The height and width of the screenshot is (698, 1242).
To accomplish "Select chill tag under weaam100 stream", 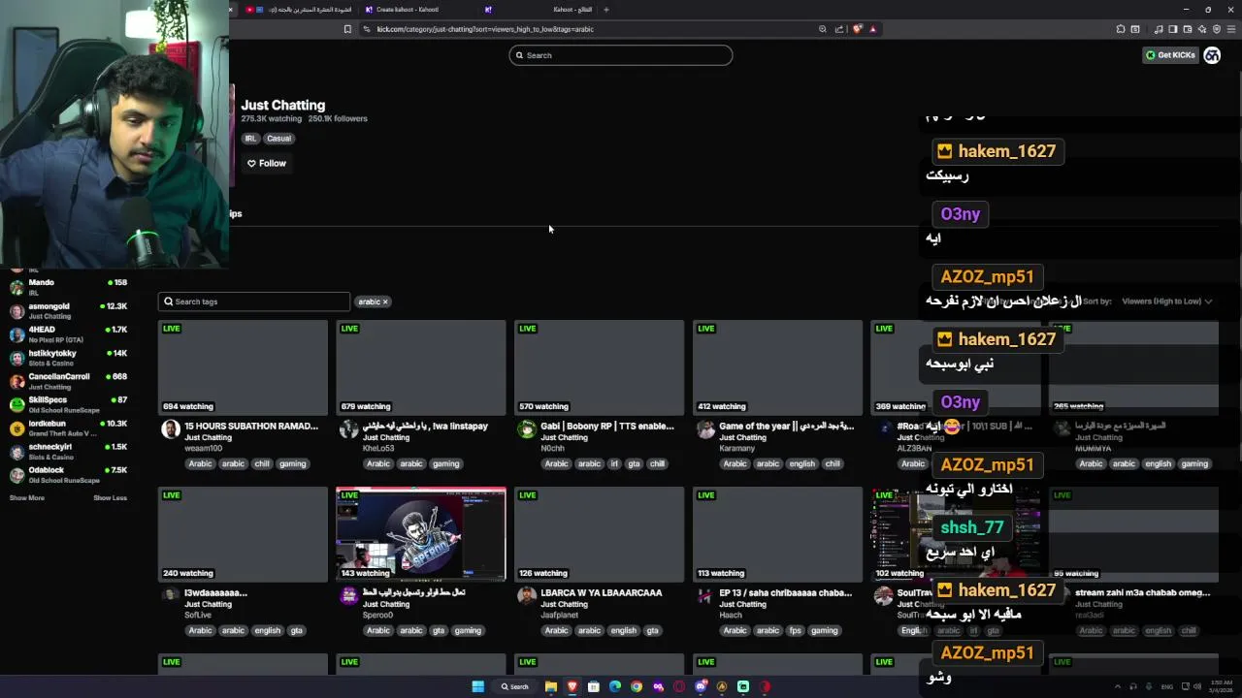I will (262, 464).
